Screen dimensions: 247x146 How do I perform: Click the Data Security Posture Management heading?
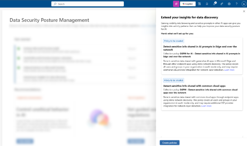coord(49,20)
